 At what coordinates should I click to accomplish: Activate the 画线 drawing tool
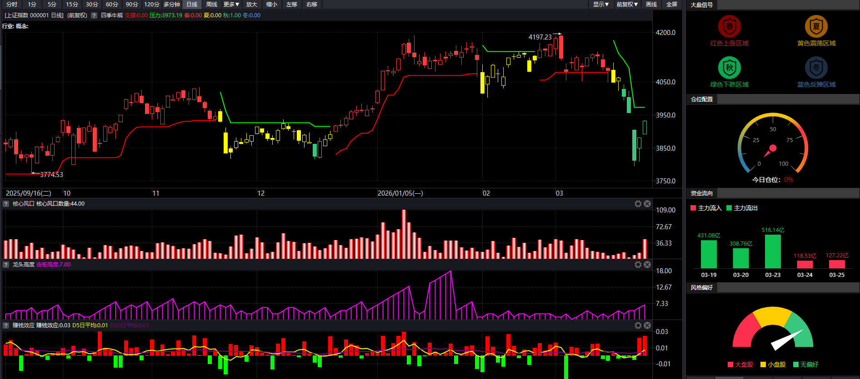(652, 5)
